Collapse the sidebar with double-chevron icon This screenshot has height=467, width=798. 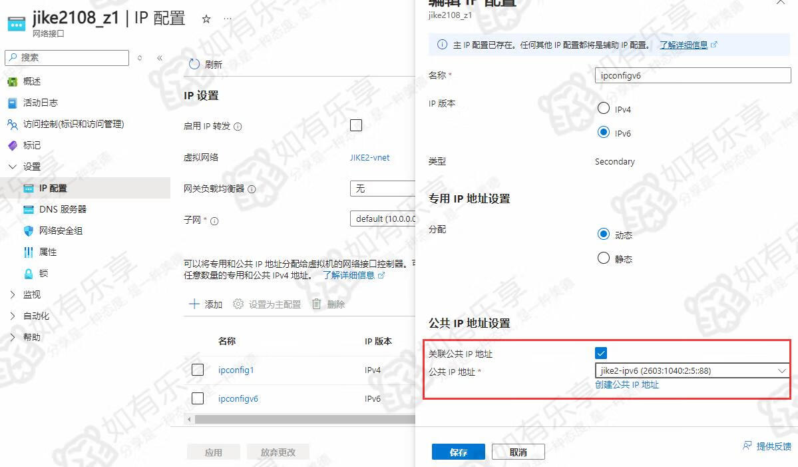(160, 58)
